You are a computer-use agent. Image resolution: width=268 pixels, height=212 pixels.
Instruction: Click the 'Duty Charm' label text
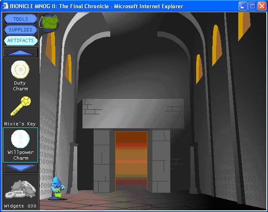point(20,86)
